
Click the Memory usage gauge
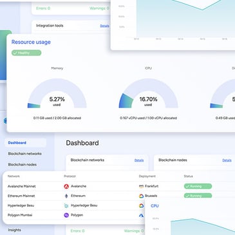(57, 93)
